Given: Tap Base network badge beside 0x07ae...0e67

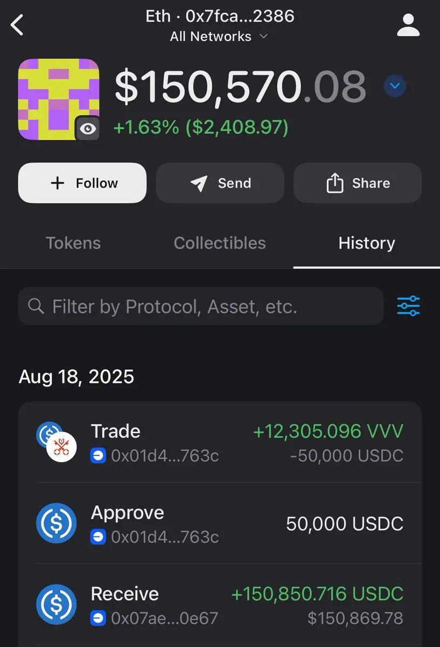Looking at the screenshot, I should pyautogui.click(x=98, y=618).
